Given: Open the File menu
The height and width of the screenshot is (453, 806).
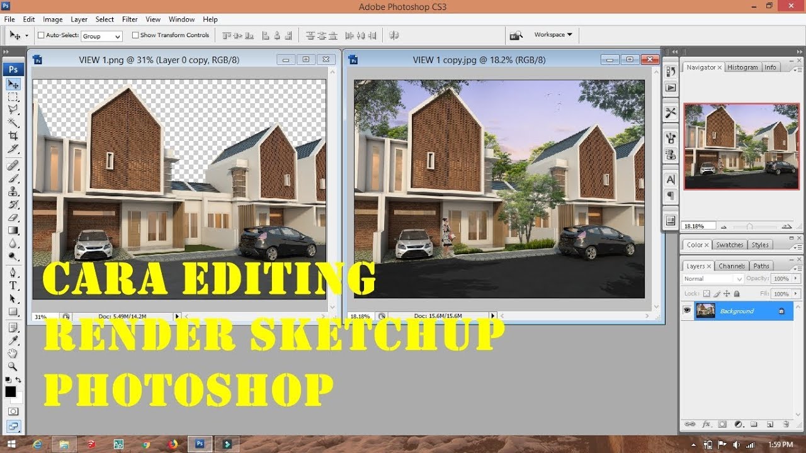Looking at the screenshot, I should (9, 20).
